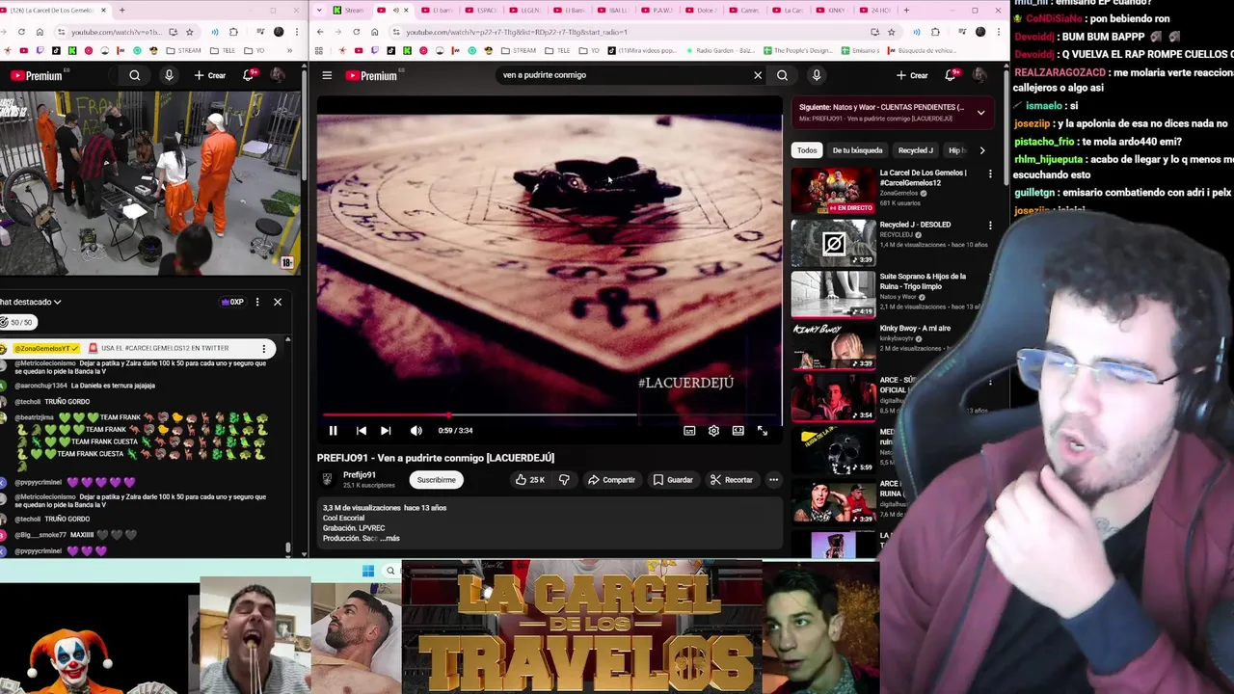This screenshot has width=1234, height=694.
Task: Toggle subtitles in the video player
Action: (x=689, y=431)
